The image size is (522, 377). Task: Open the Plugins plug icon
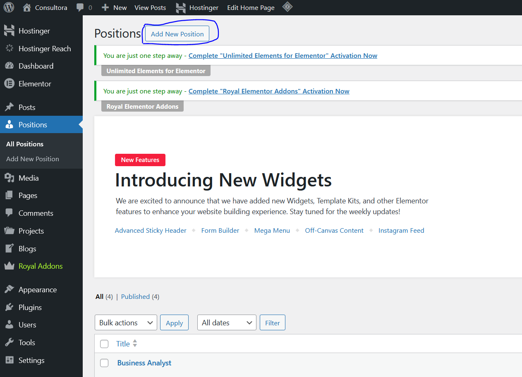pyautogui.click(x=9, y=308)
